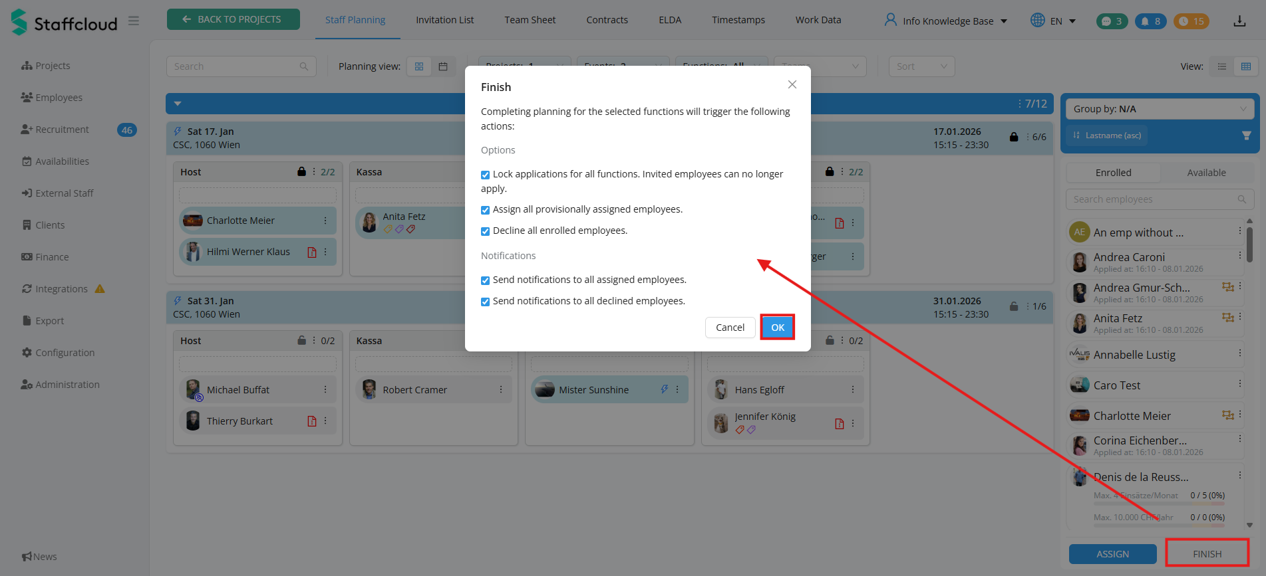Click the download icon in top bar

point(1239,21)
